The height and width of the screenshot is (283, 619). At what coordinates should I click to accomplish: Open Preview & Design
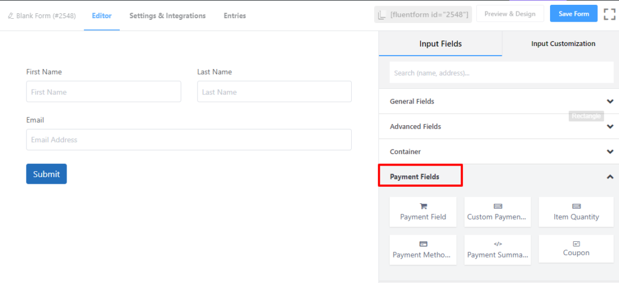510,14
